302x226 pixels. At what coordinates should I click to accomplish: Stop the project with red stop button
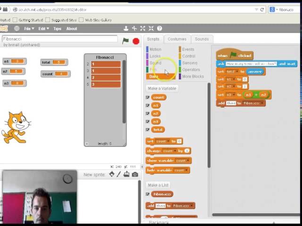click(136, 41)
